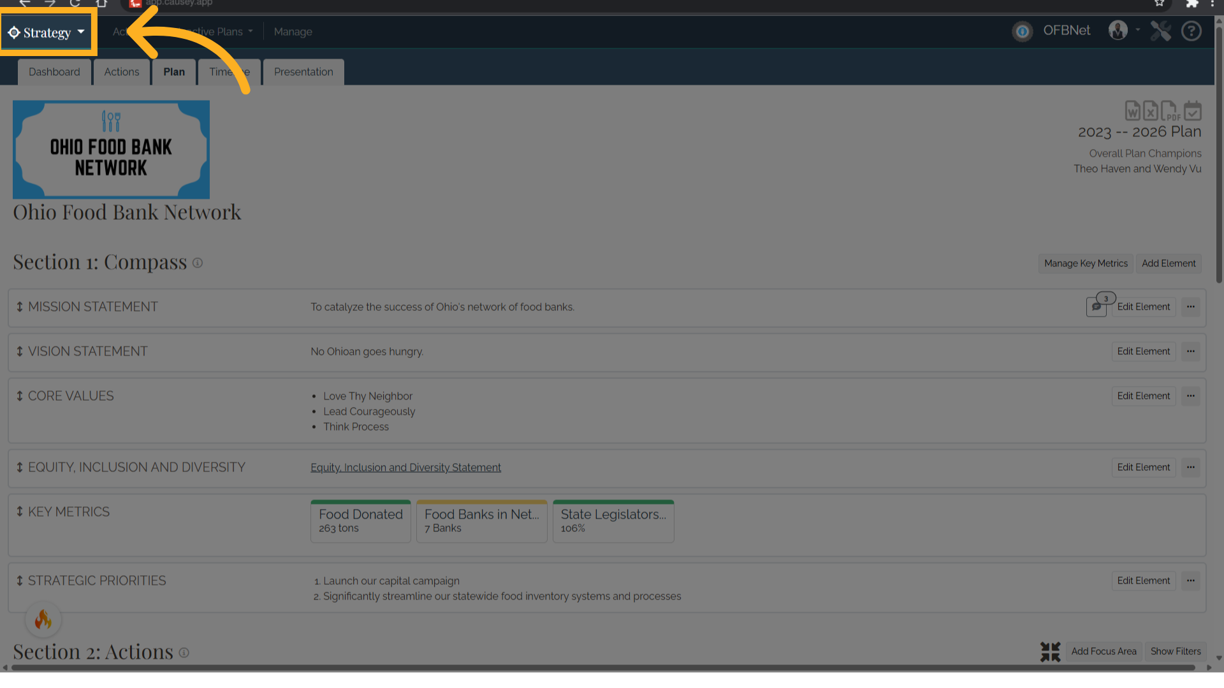Open the browser extensions puzzle icon

point(1191,3)
